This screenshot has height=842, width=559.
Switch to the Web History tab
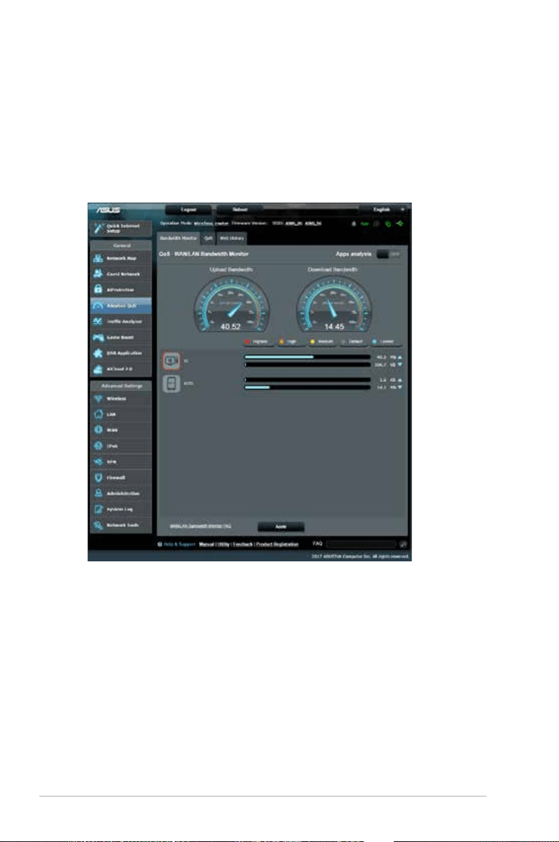click(x=232, y=238)
